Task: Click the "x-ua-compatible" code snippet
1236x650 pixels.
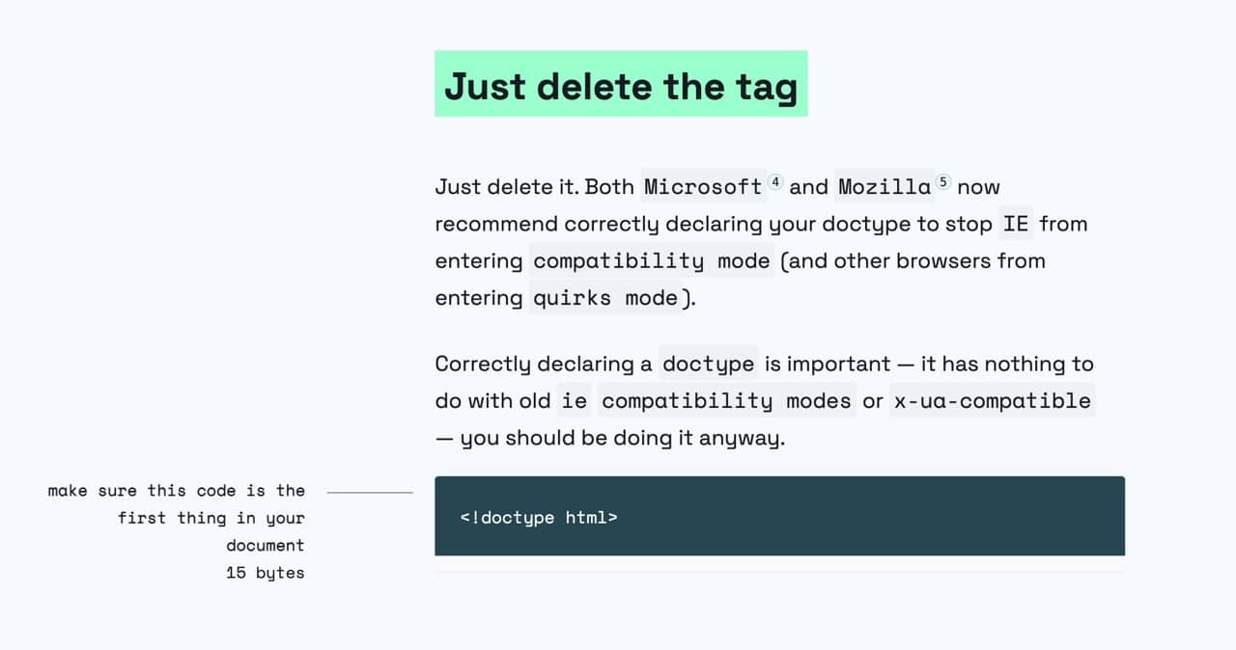Action: pos(992,401)
